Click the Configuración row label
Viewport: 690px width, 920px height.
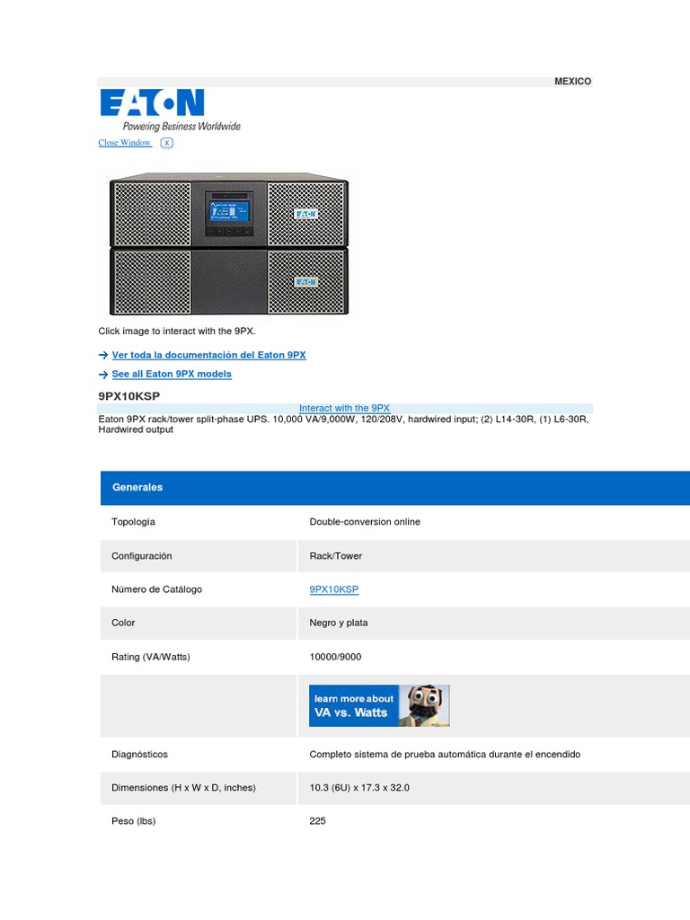pyautogui.click(x=141, y=555)
